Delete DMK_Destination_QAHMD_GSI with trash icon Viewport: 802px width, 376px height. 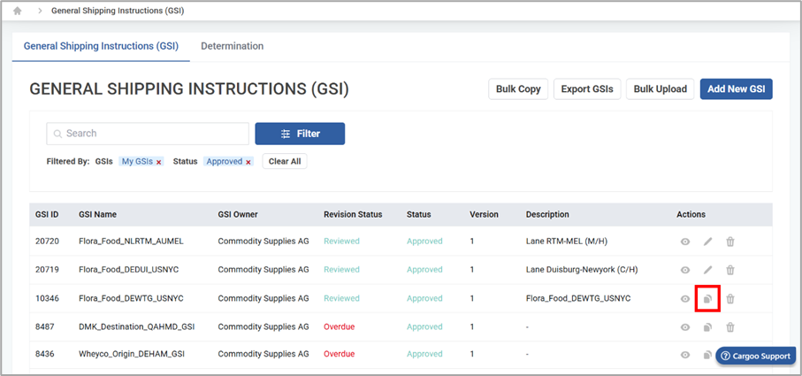pyautogui.click(x=730, y=326)
